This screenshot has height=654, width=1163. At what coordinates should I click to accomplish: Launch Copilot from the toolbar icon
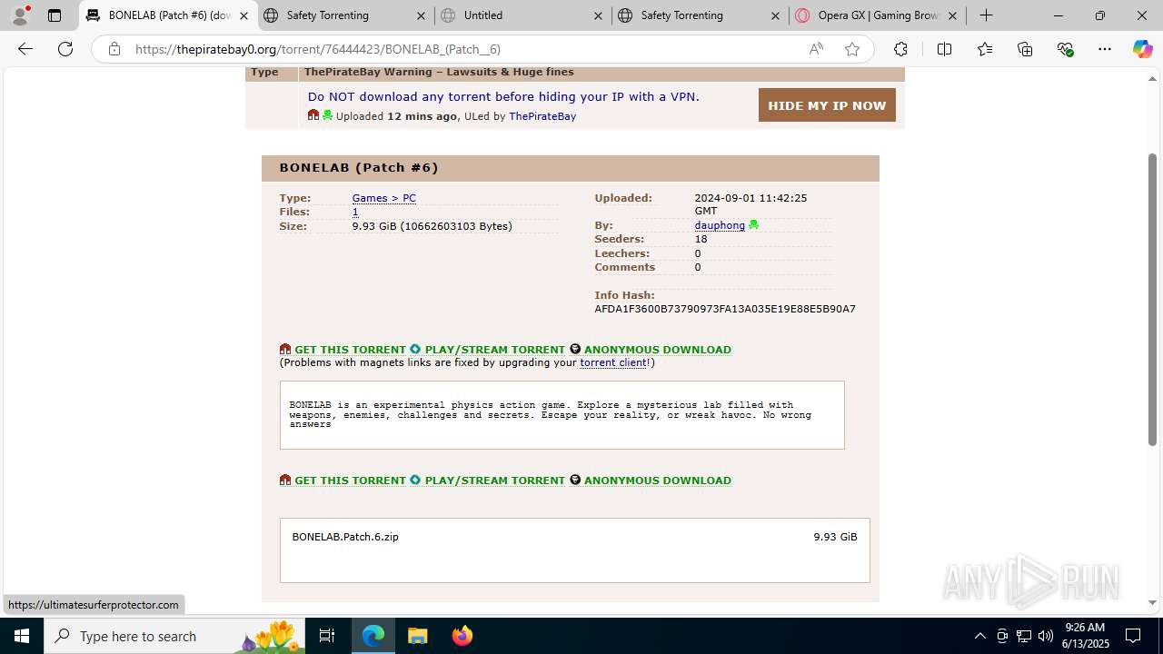pyautogui.click(x=1142, y=49)
